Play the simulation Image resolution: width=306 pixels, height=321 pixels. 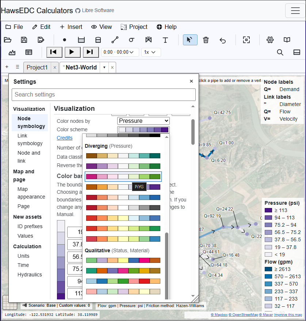[73, 52]
